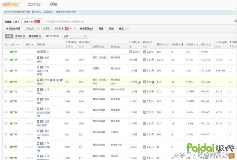The image size is (237, 160).
Task: Click the pencil edit icon beside 1.99元 bid
Action: click(140, 82)
